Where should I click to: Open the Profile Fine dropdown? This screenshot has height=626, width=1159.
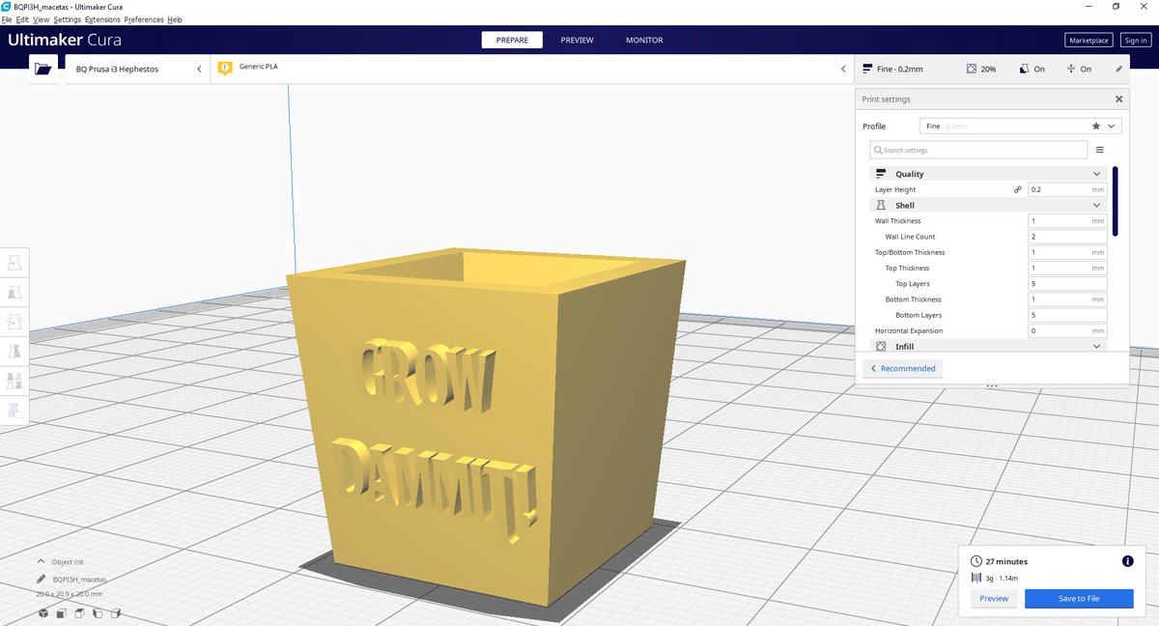(1020, 126)
